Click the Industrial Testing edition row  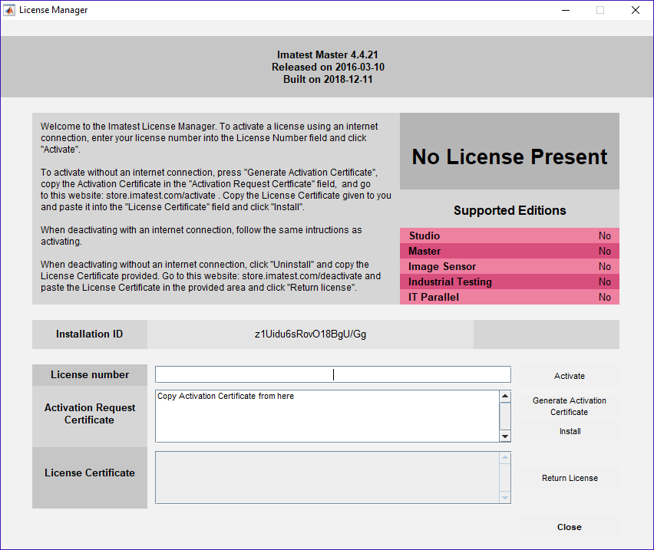pyautogui.click(x=509, y=282)
